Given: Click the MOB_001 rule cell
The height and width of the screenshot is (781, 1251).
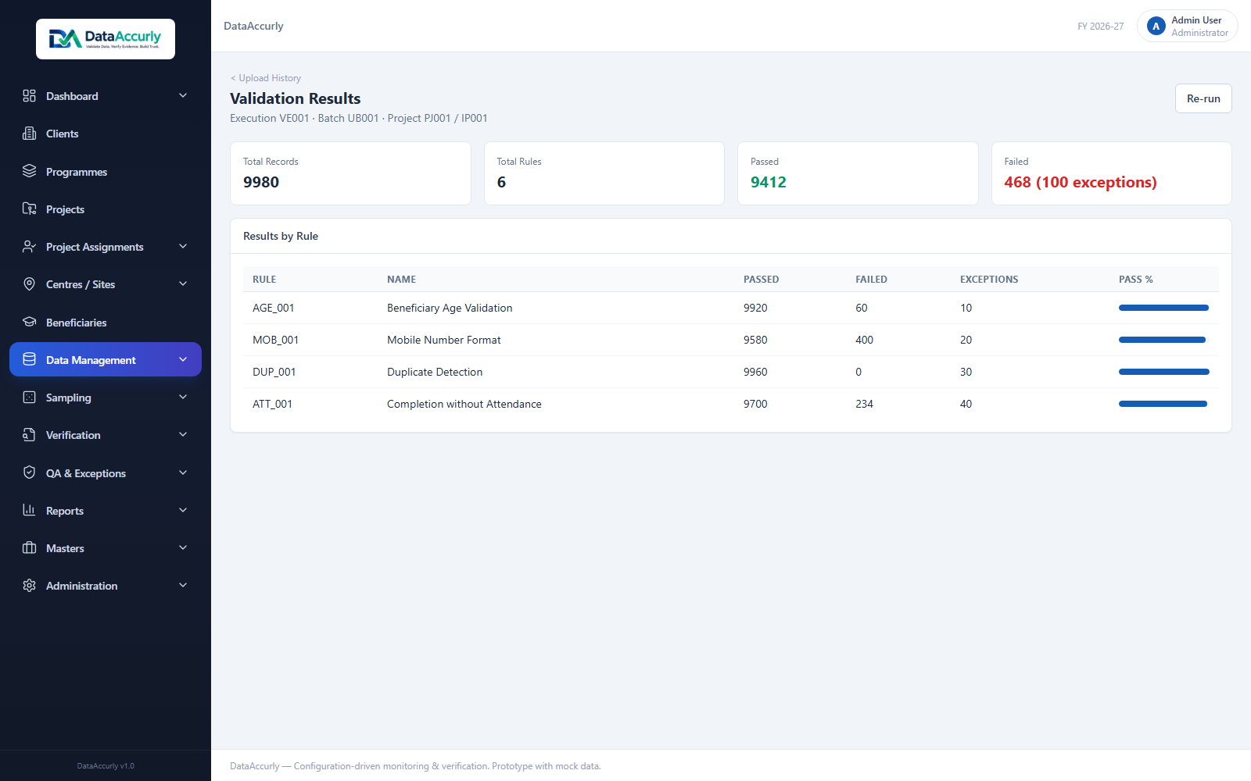Looking at the screenshot, I should tap(275, 340).
